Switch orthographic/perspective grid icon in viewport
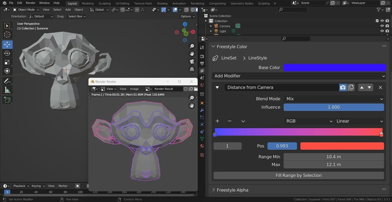This screenshot has width=392, height=202. pyautogui.click(x=192, y=69)
